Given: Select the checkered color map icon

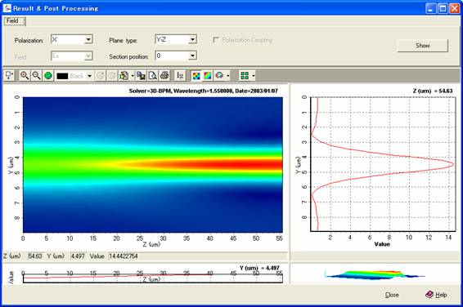Looking at the screenshot, I should (x=196, y=76).
